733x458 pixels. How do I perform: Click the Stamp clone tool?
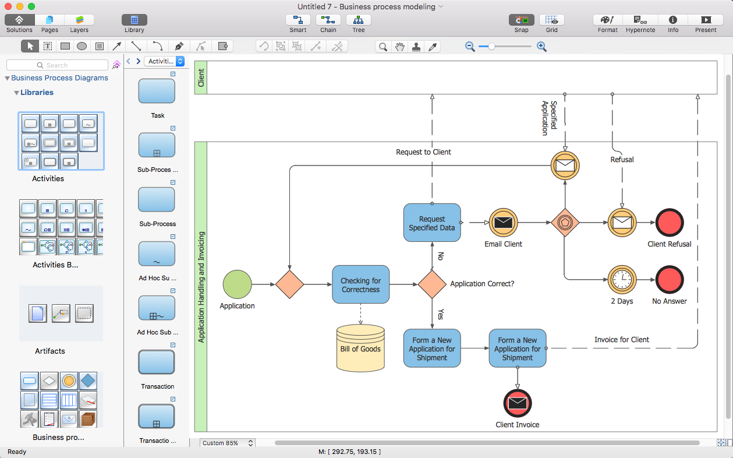coord(416,47)
